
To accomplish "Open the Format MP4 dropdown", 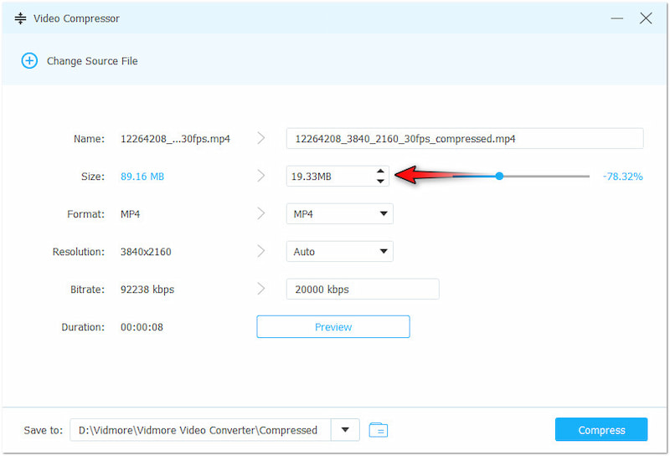I will (x=339, y=214).
